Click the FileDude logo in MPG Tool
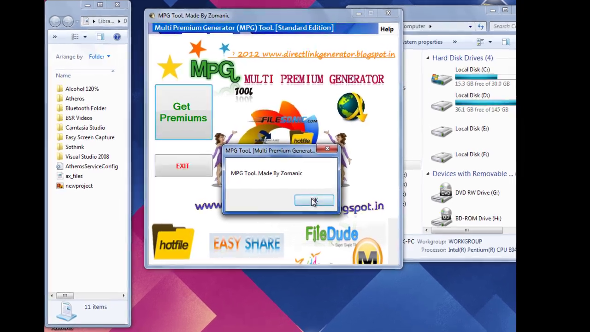The height and width of the screenshot is (332, 590). 331,233
